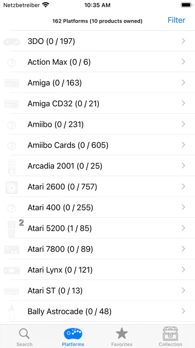The width and height of the screenshot is (195, 348).
Task: Tap the Action Max question-mark icon
Action: pyautogui.click(x=12, y=63)
